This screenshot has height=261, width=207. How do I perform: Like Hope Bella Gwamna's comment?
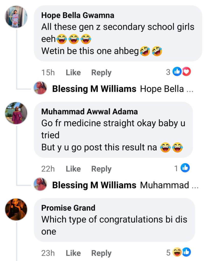click(x=73, y=73)
